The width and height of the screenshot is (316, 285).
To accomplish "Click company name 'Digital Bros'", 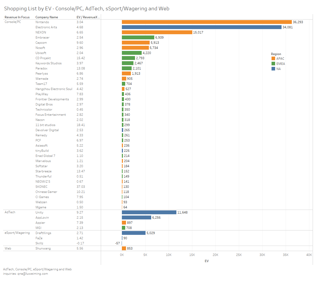I will point(44,104).
